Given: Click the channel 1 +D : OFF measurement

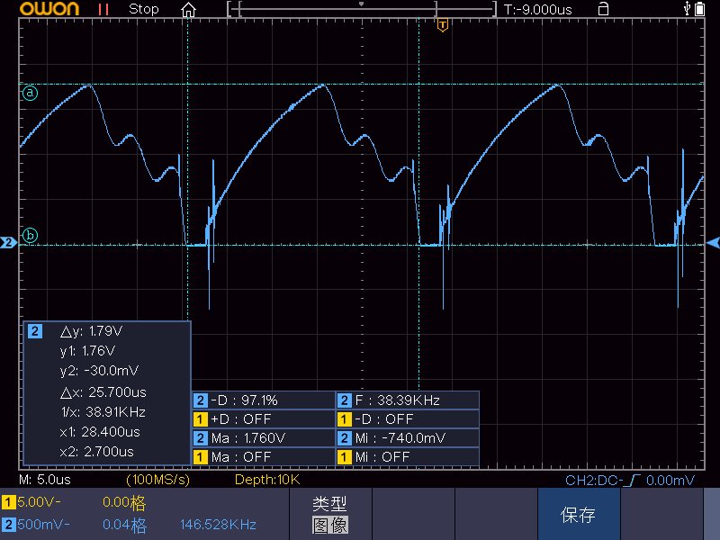Looking at the screenshot, I should [264, 419].
